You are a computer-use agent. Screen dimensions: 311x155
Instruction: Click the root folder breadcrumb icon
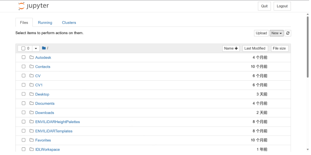(44, 48)
